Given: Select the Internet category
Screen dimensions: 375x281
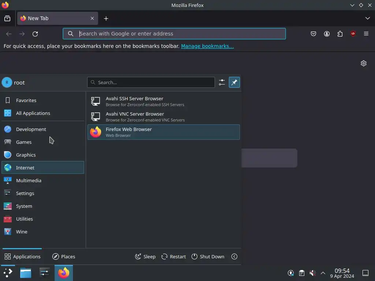Looking at the screenshot, I should pos(43,168).
